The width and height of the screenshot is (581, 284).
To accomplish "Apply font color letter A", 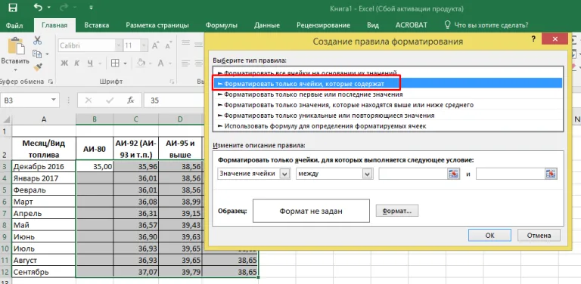I will click(x=161, y=63).
